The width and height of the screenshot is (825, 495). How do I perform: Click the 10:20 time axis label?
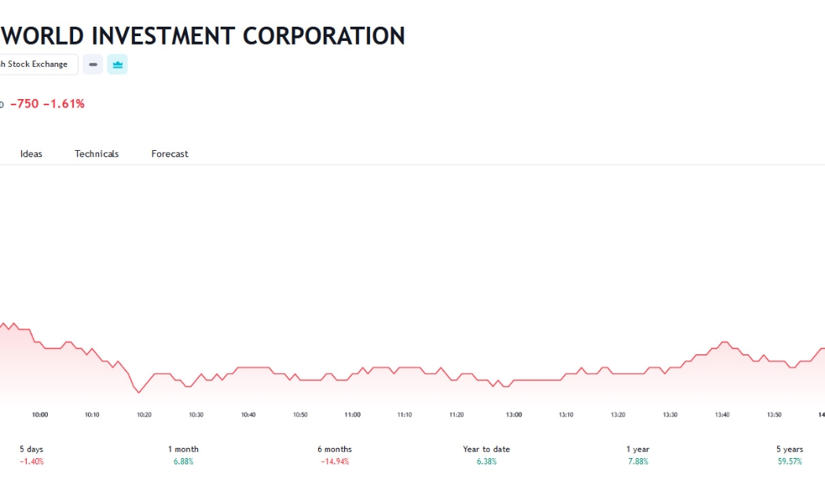click(x=144, y=415)
